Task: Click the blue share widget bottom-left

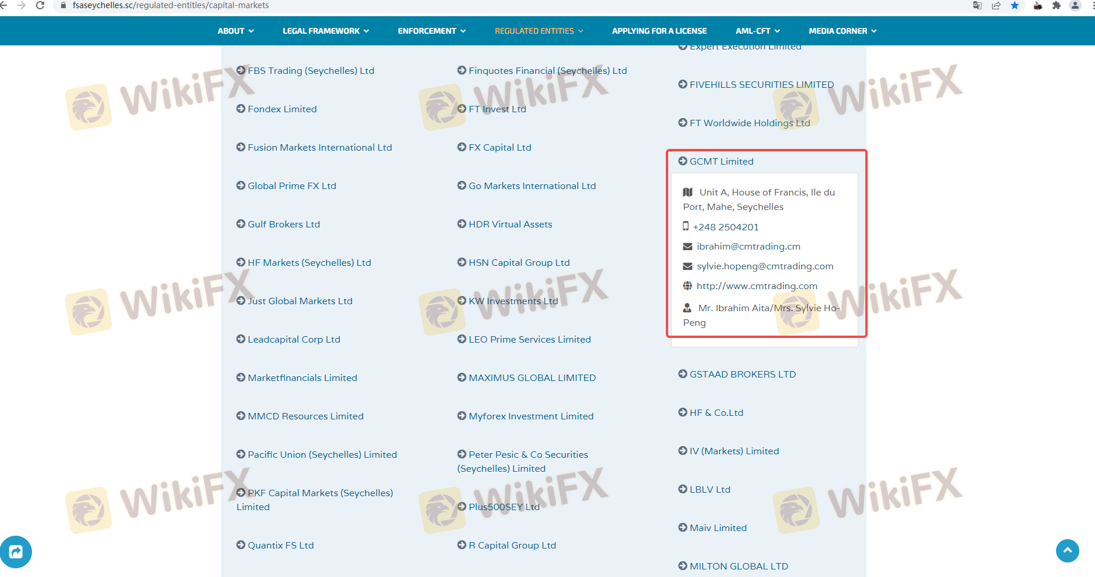Action: (16, 551)
